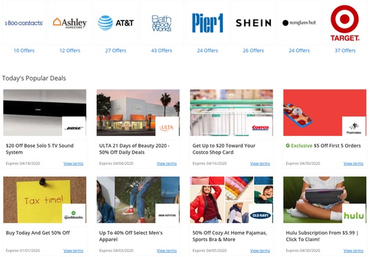View terms for the Bose deal

[73, 163]
